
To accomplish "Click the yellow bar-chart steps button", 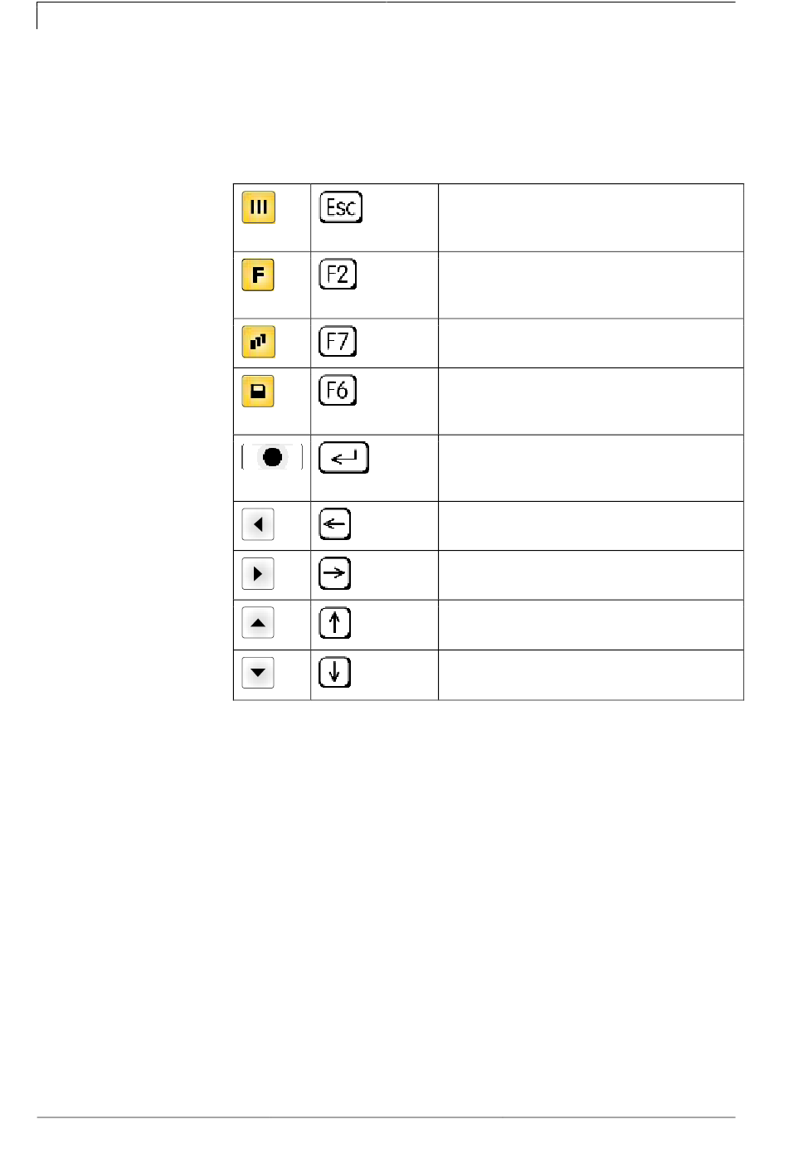I will tap(258, 341).
